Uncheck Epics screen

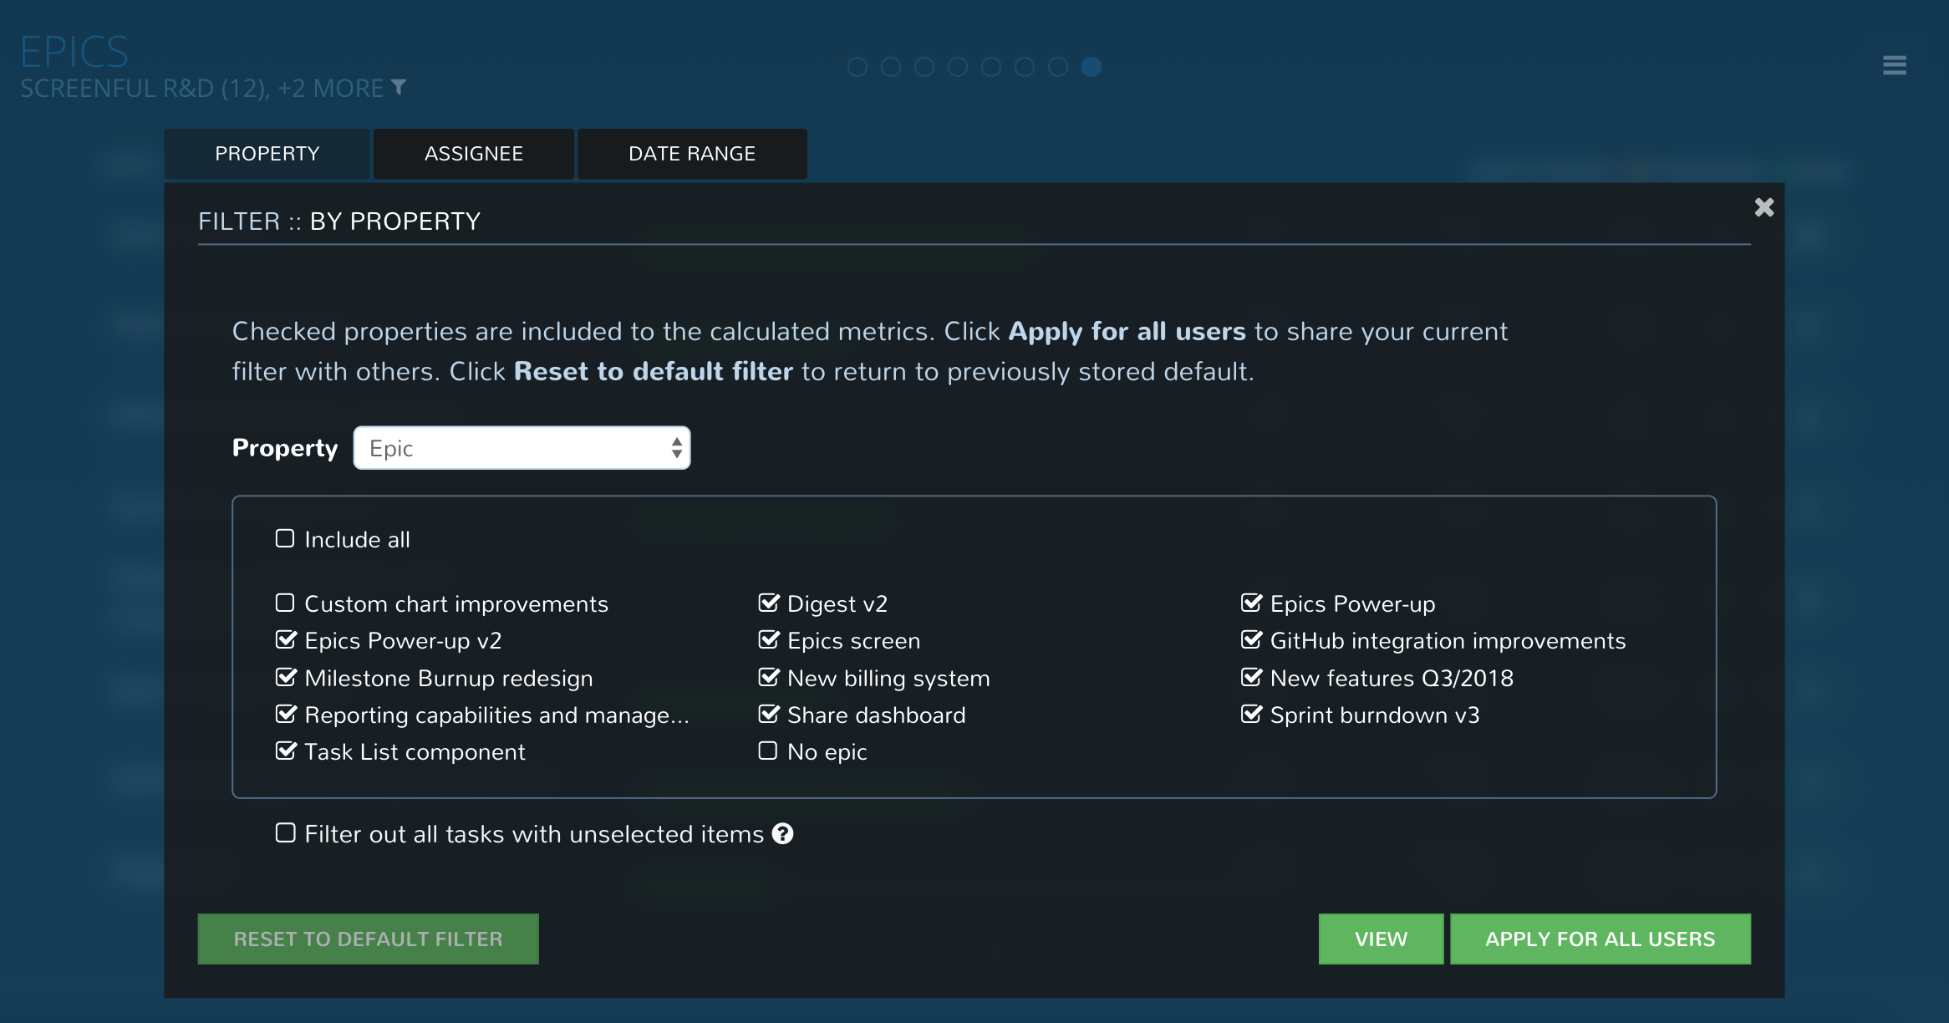[769, 639]
